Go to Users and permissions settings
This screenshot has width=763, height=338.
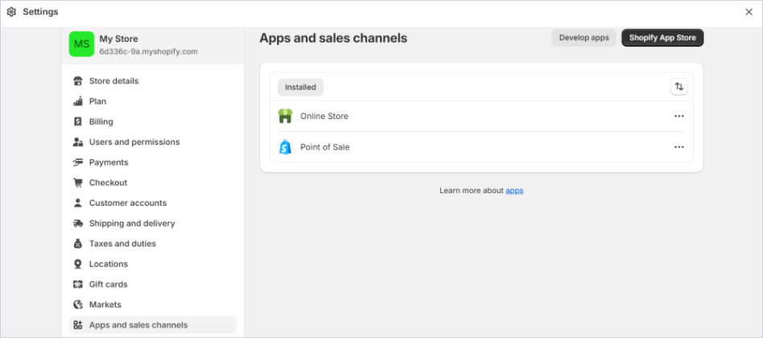point(134,142)
